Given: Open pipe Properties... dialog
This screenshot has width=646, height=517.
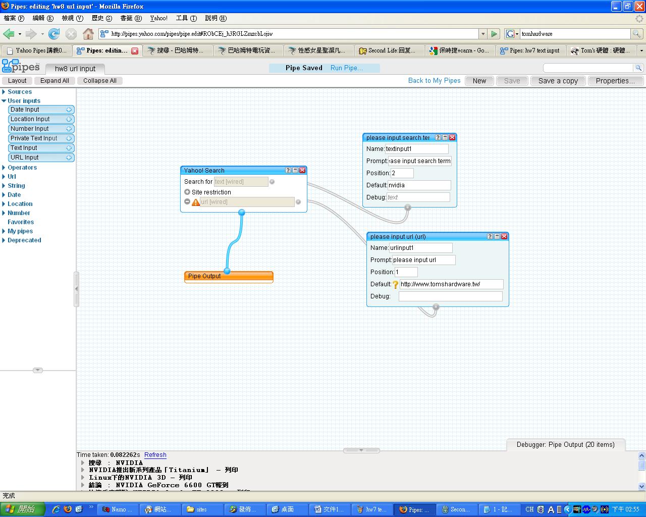Looking at the screenshot, I should click(615, 81).
